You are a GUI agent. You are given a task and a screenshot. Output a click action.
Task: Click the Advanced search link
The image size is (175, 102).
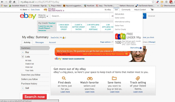click(x=151, y=16)
